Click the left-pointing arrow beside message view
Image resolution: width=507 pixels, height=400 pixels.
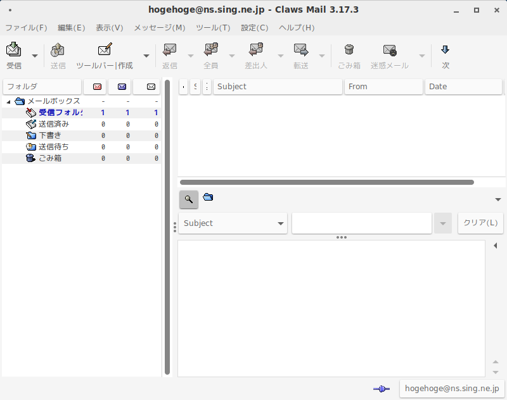pyautogui.click(x=496, y=246)
